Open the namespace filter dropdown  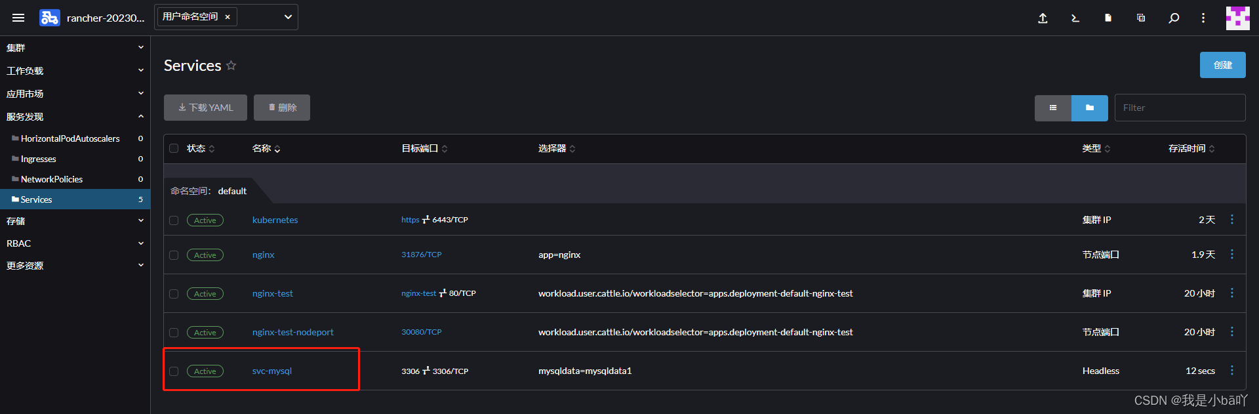click(x=287, y=17)
